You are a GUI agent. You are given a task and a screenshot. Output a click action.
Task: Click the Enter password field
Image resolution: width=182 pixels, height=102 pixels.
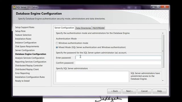[x=118, y=58]
